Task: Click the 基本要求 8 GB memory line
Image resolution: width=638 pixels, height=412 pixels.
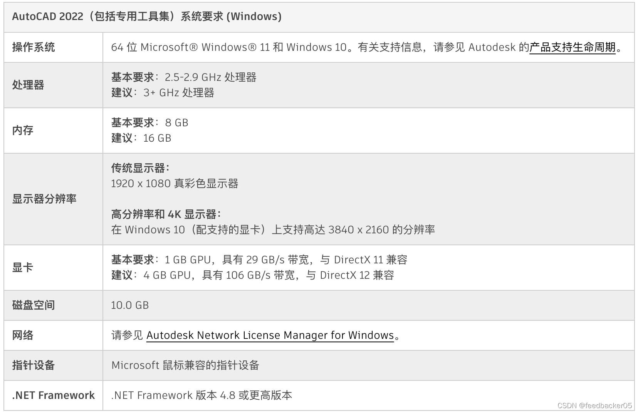Action: 150,123
